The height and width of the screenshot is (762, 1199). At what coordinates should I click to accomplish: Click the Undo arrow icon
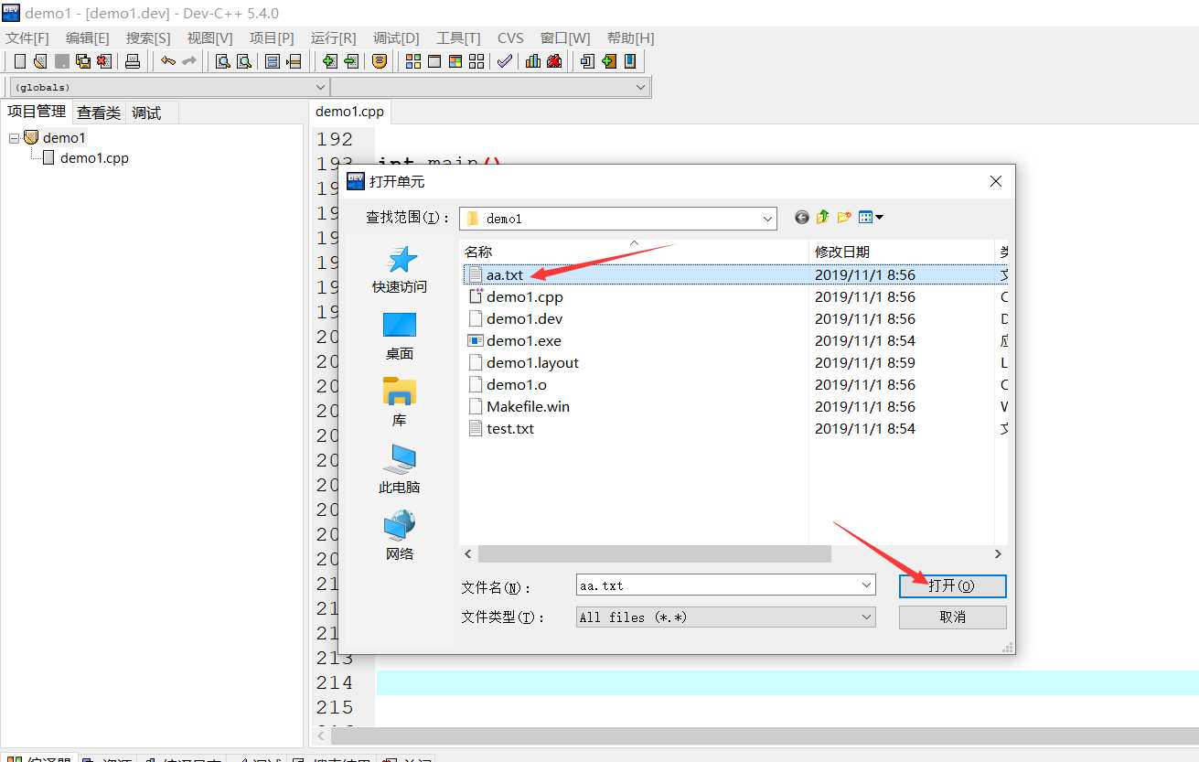pos(168,61)
